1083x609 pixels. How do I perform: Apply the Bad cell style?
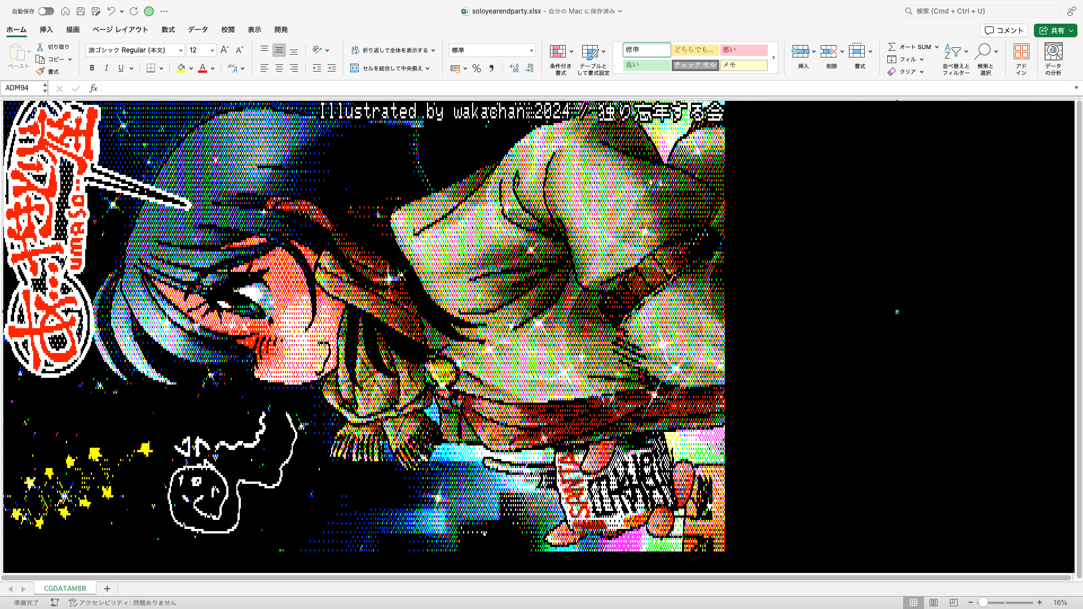744,50
